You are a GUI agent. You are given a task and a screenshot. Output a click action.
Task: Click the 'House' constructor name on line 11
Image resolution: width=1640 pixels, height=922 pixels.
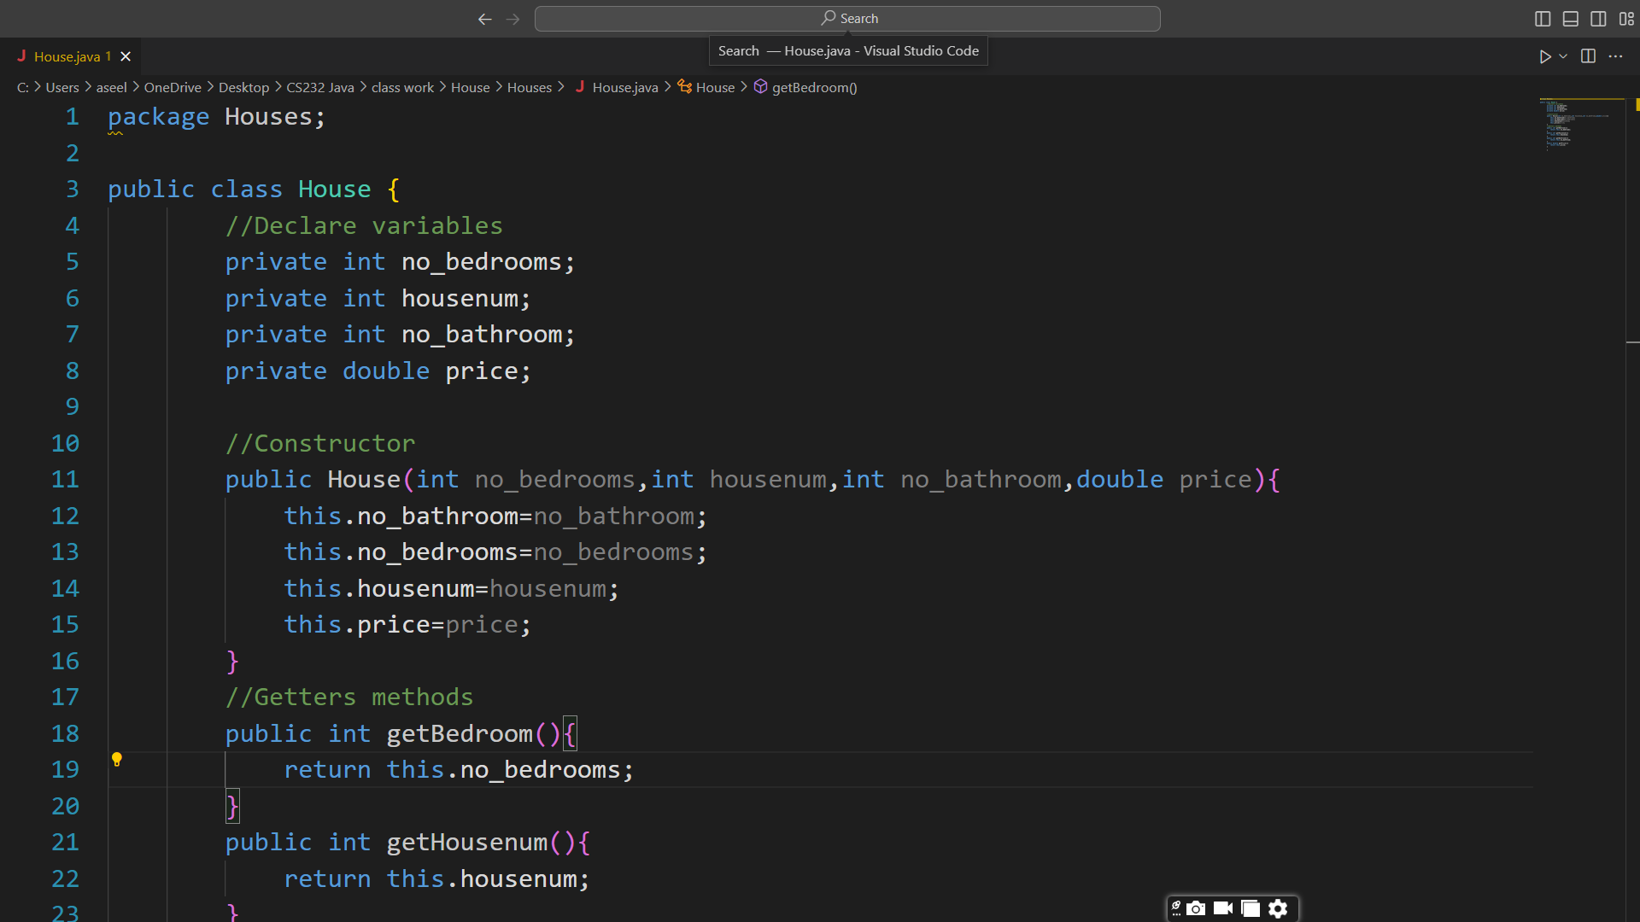pos(364,480)
